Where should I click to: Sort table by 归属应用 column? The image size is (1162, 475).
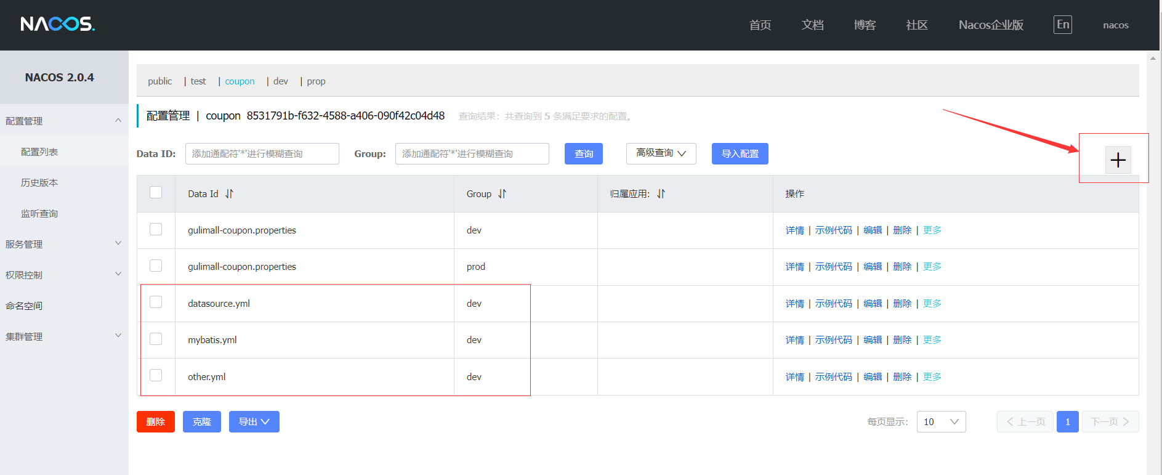coord(661,193)
